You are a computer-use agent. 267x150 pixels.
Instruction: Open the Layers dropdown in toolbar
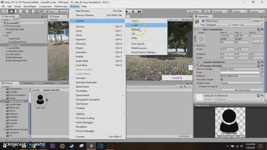click(239, 12)
